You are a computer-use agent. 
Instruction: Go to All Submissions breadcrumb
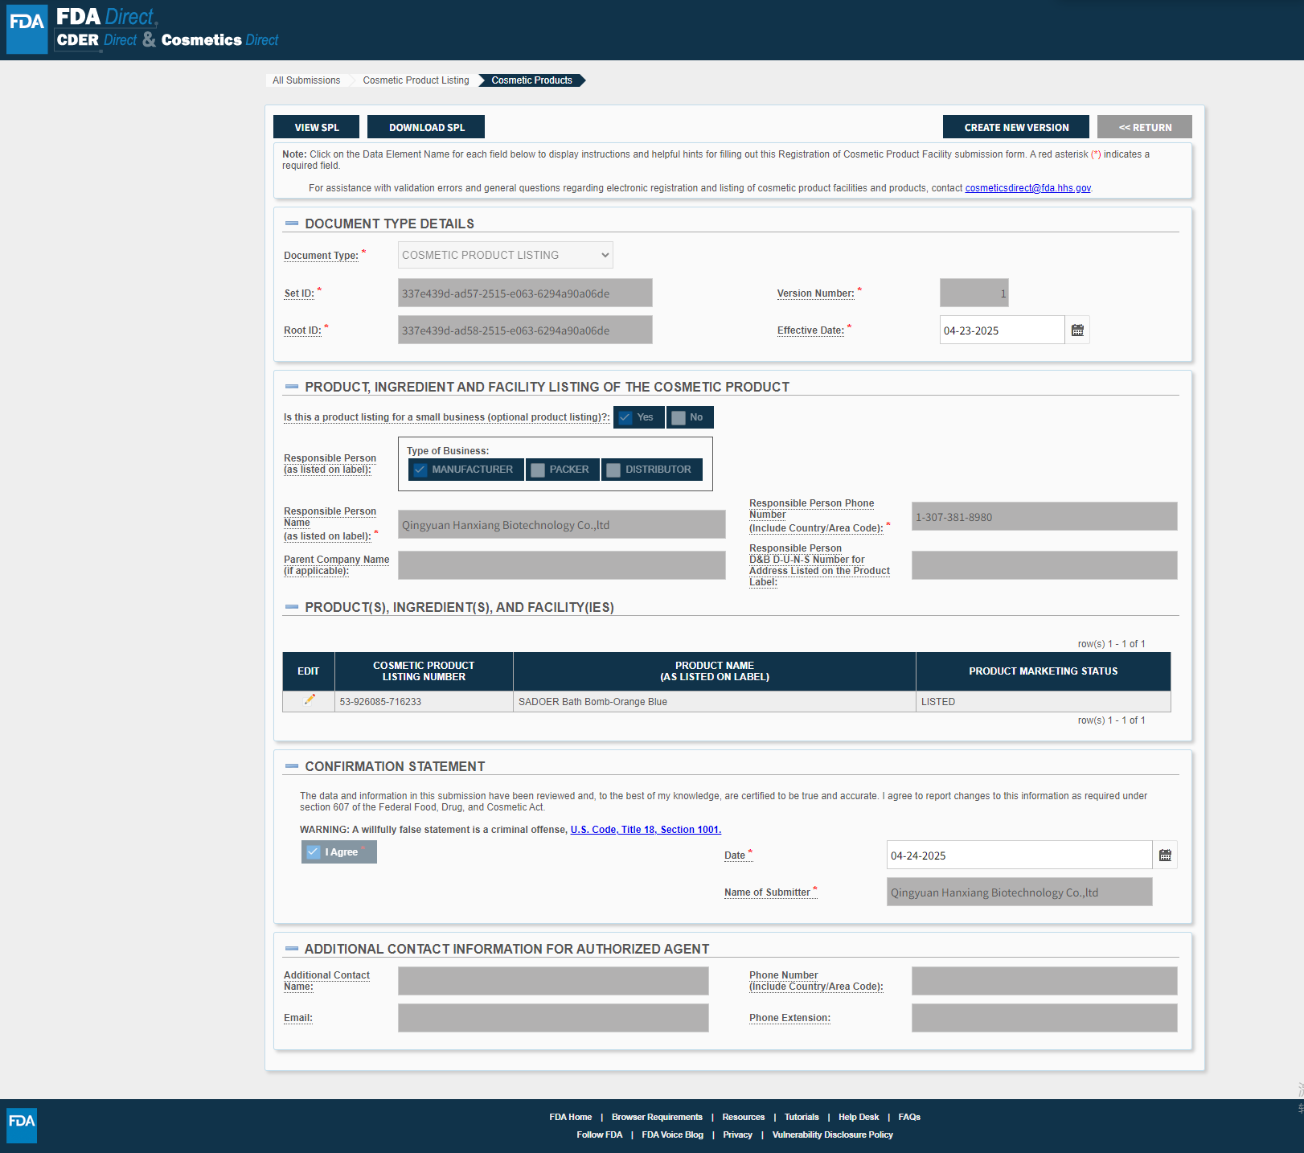(x=306, y=80)
